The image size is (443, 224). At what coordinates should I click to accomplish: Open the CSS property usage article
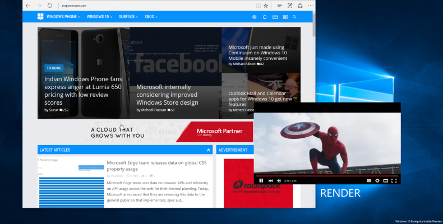156,166
